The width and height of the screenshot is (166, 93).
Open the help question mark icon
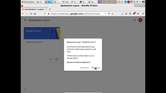(25, 89)
